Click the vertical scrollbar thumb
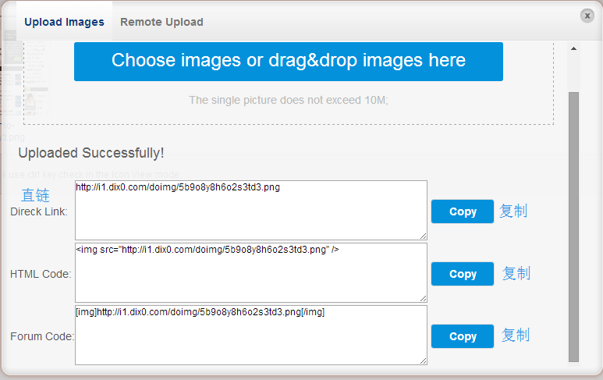The height and width of the screenshot is (380, 603). click(573, 227)
